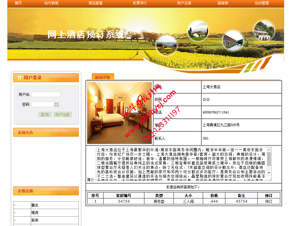The width and height of the screenshot is (302, 226).
Task: Open 酒店查看 in the top menu
Action: [95, 3]
